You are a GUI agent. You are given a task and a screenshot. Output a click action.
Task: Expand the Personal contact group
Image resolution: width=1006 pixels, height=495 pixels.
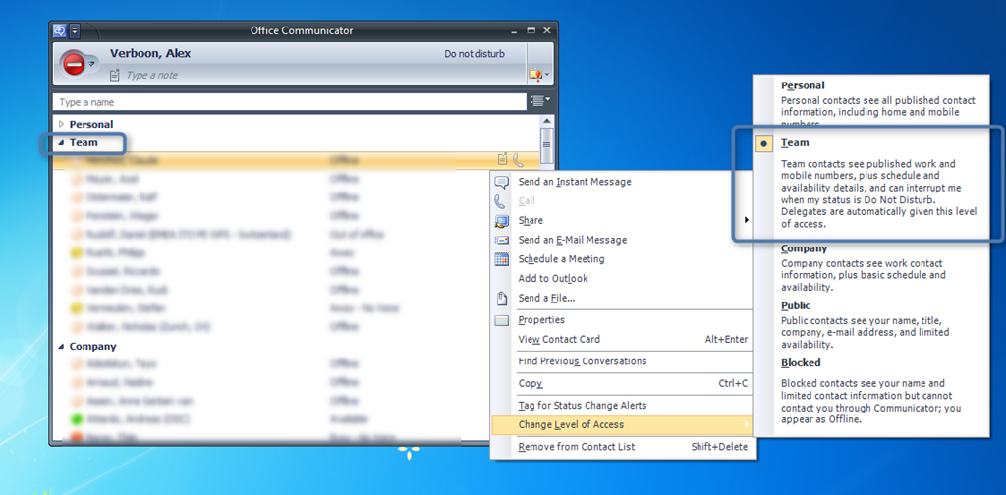pos(61,125)
